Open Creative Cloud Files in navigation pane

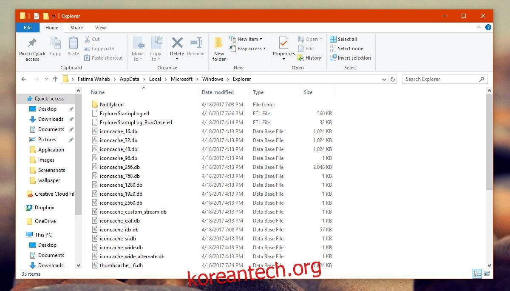pos(50,194)
